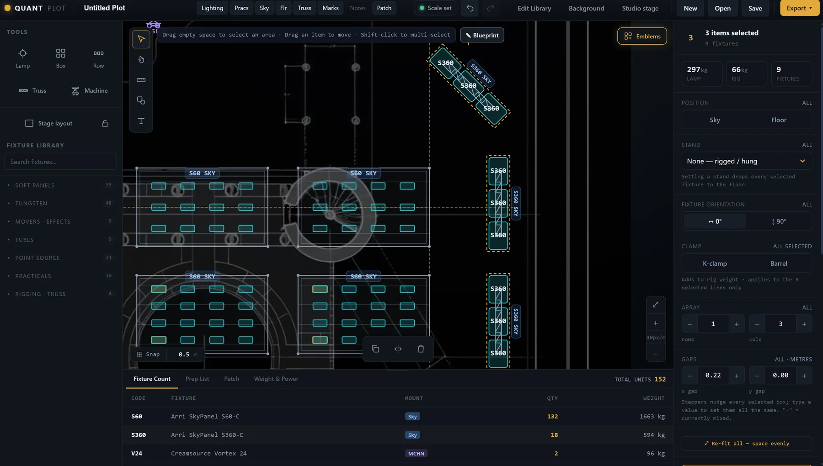The image size is (823, 466).
Task: Decrease y gap with minus stepper
Action: 757,376
